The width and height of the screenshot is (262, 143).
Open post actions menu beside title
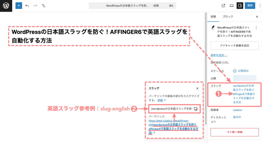pos(256,27)
